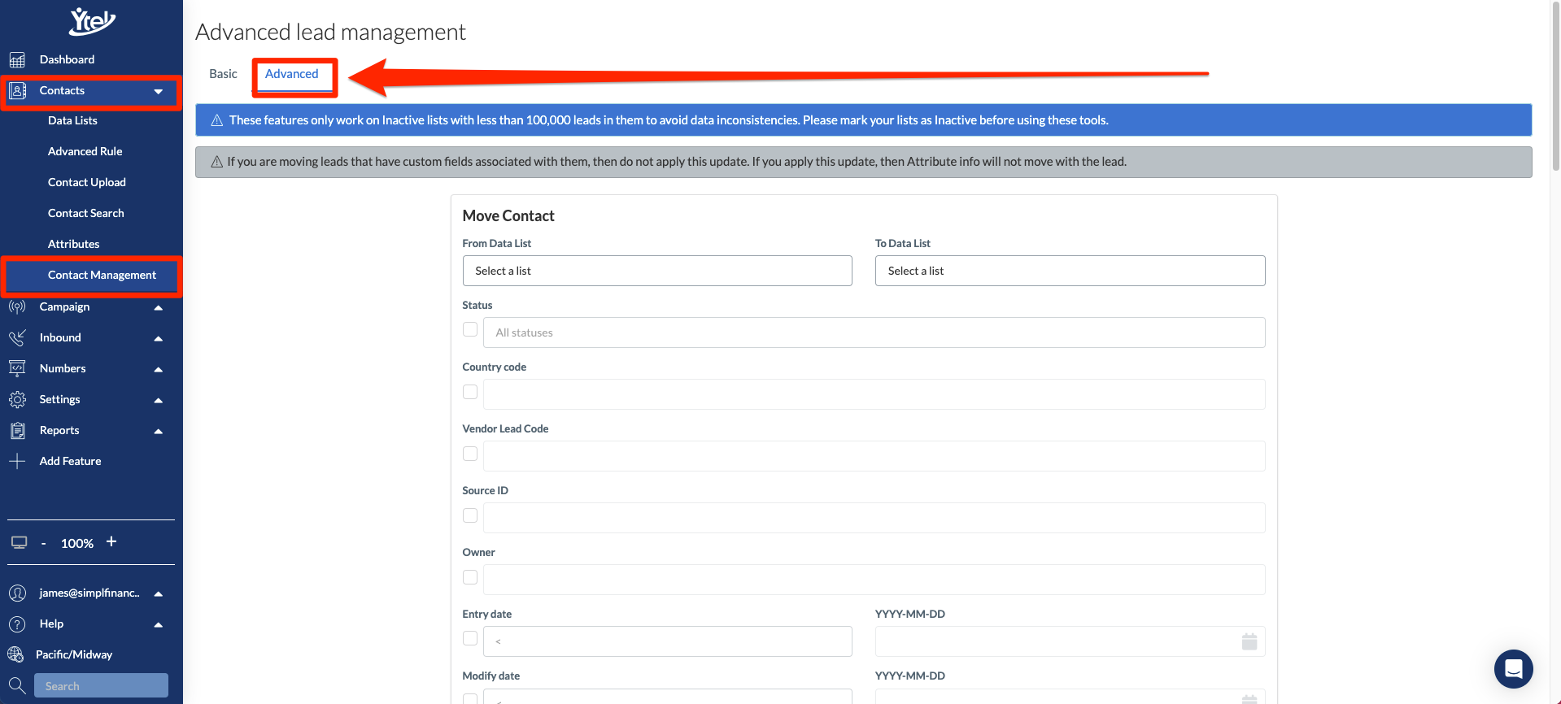The image size is (1561, 704).
Task: Decrease zoom with the minus button
Action: click(x=44, y=543)
